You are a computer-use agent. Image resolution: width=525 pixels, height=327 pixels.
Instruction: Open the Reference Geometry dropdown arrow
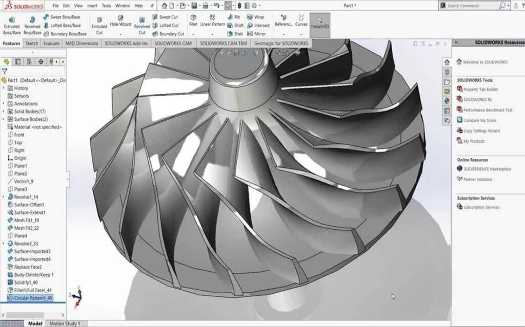284,34
